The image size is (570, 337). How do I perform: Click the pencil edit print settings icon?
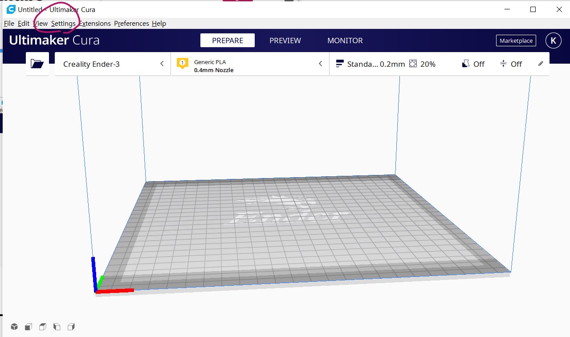coord(541,64)
